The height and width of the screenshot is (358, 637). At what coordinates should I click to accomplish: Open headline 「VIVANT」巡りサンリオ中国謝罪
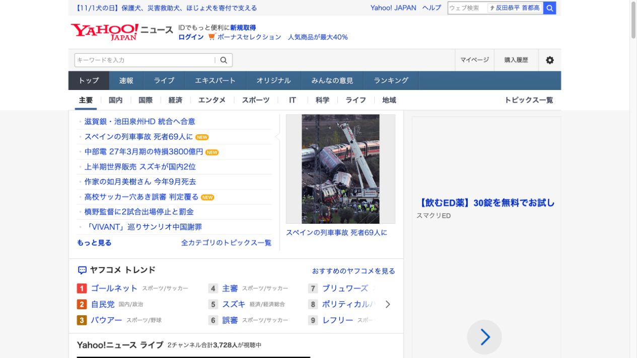point(143,227)
